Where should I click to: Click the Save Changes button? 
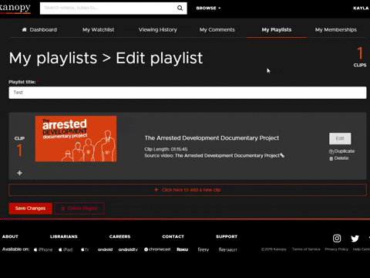point(30,208)
